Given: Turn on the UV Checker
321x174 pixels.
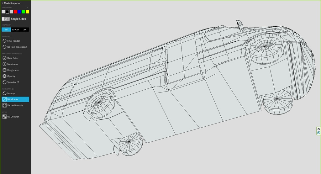Looking at the screenshot, I should point(13,117).
